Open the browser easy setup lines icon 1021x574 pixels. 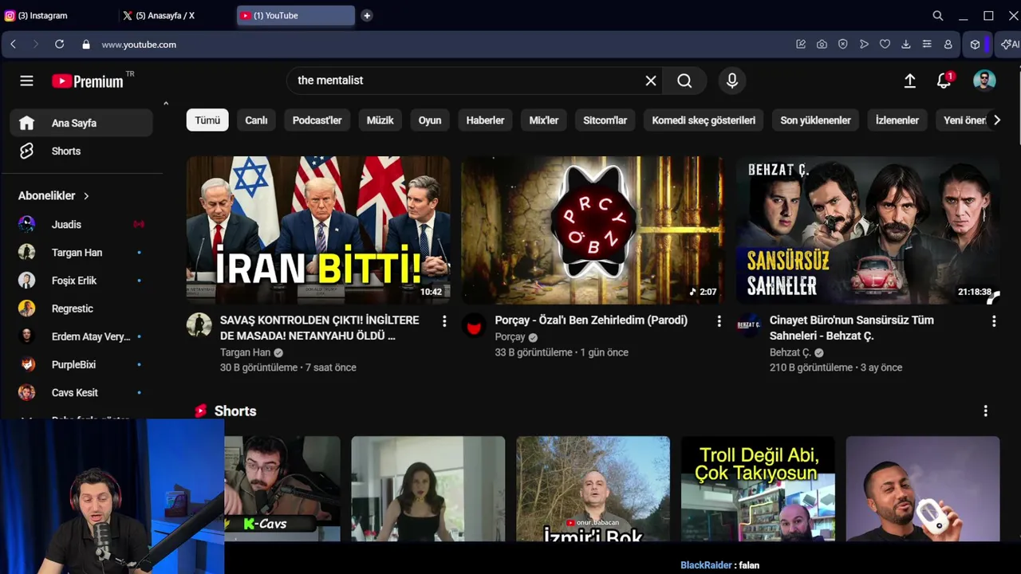click(x=927, y=45)
